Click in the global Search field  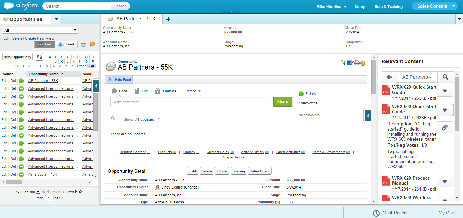tap(77, 6)
